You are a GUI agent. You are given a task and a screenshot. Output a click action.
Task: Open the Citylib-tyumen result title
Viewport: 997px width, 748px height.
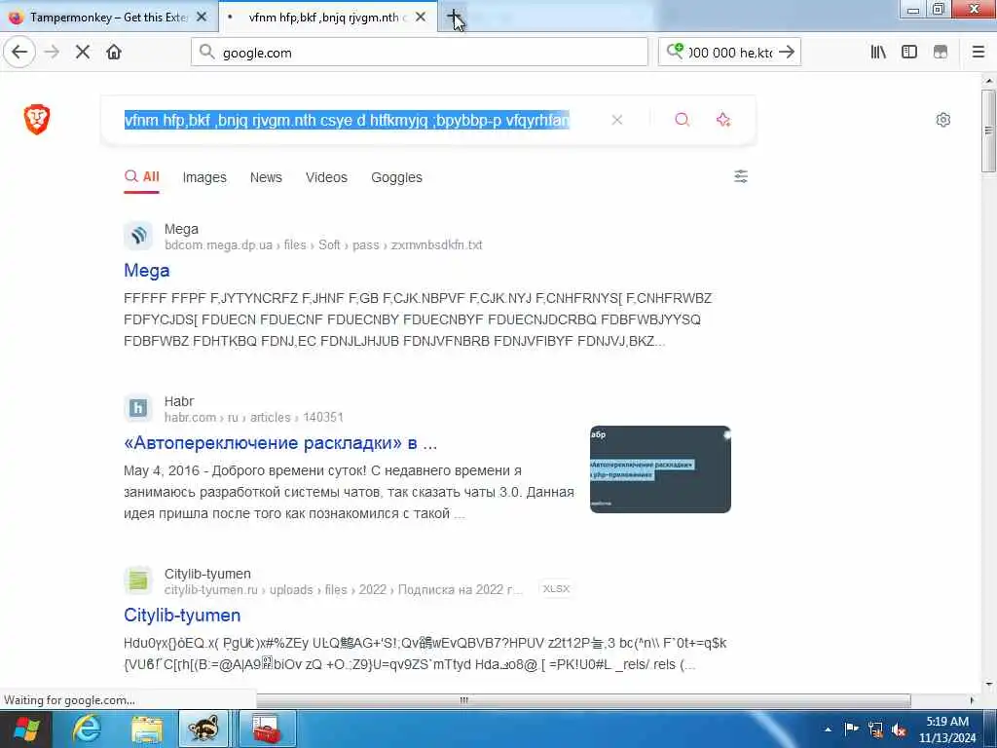[182, 616]
